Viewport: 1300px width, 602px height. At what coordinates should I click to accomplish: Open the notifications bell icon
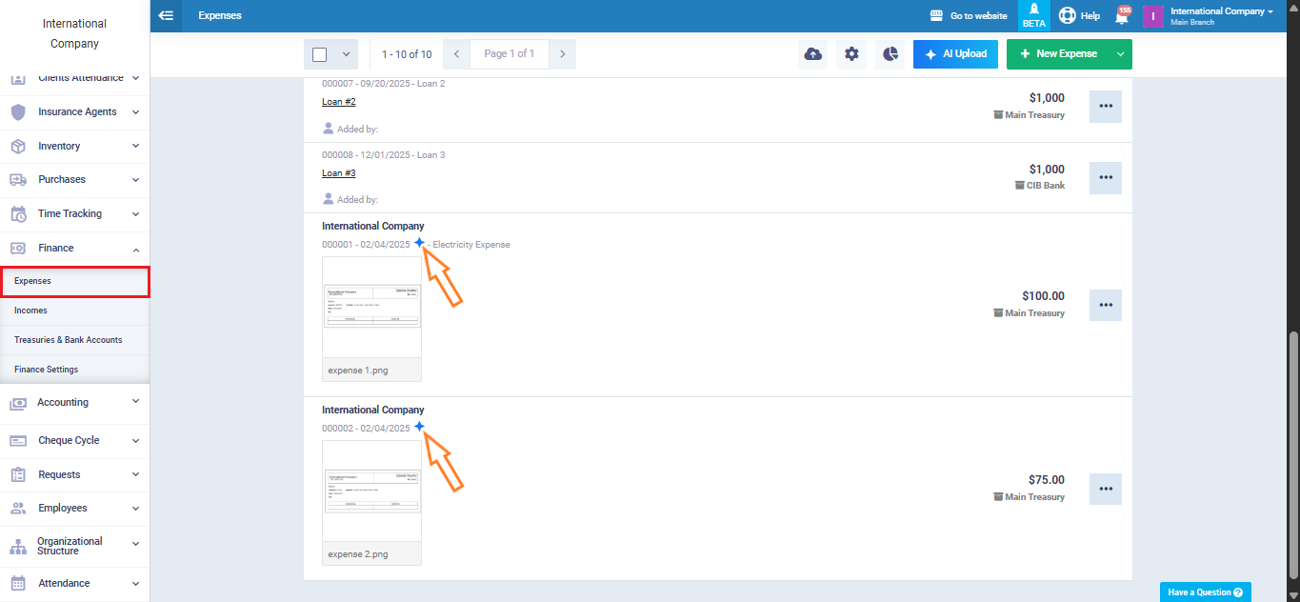(x=1122, y=16)
